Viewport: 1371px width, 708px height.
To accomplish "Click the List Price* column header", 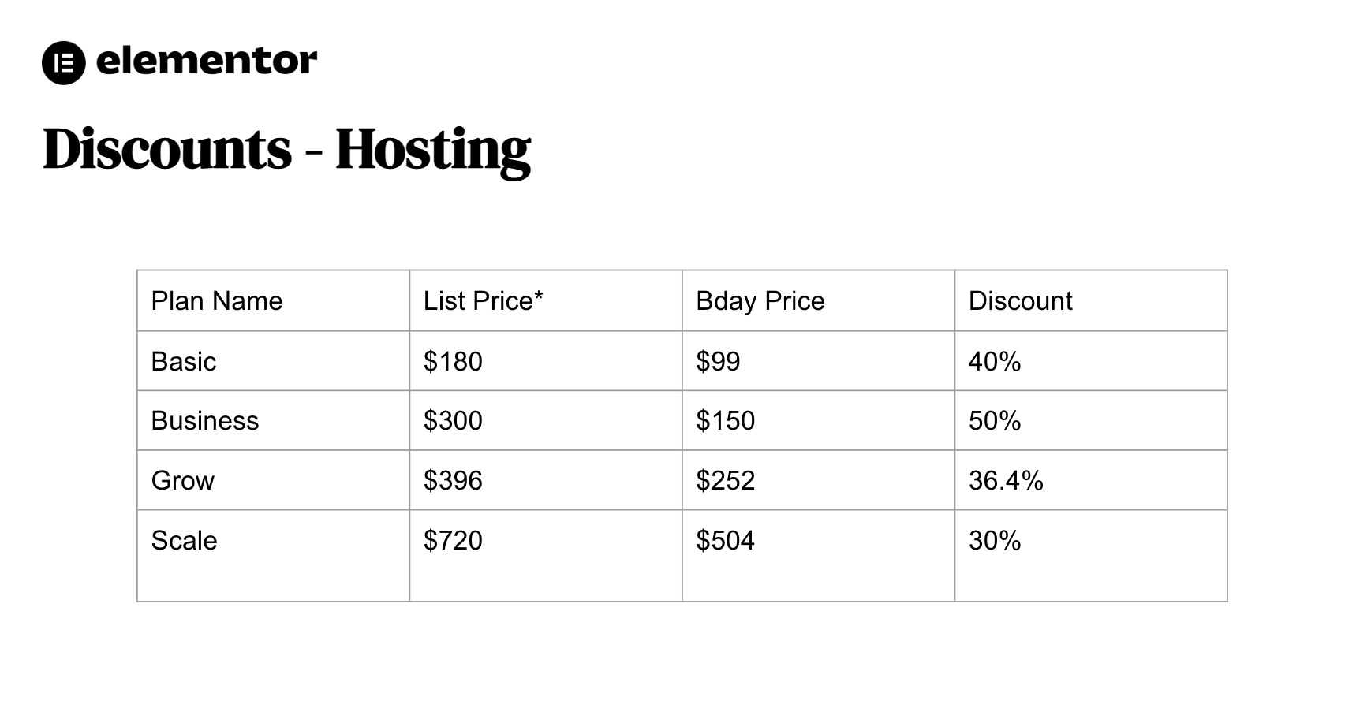I will (546, 300).
